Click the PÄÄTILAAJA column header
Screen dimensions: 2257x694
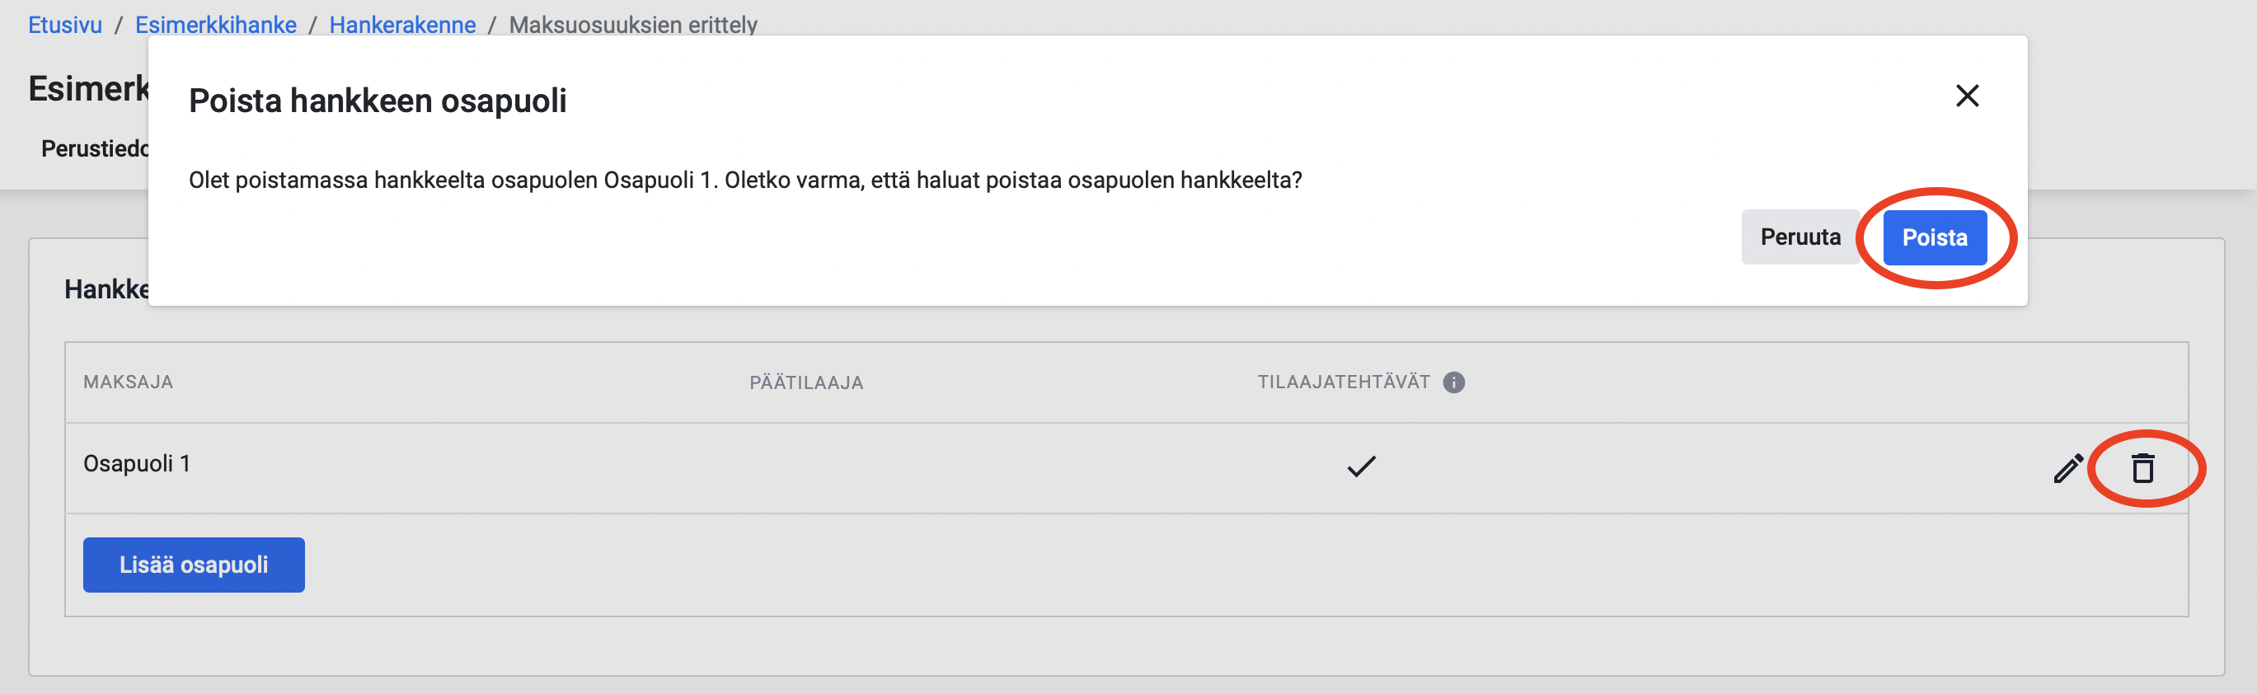806,382
